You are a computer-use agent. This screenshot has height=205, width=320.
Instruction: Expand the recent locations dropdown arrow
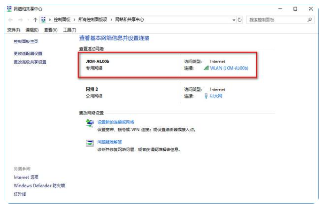pos(28,20)
